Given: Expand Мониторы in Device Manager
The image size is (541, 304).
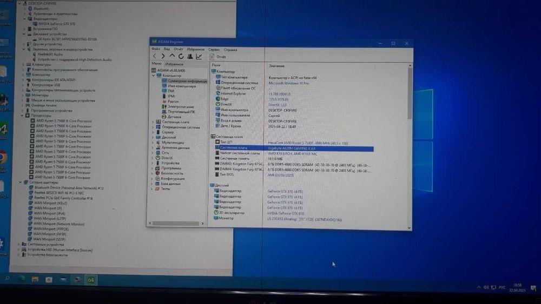Looking at the screenshot, I should (x=23, y=96).
